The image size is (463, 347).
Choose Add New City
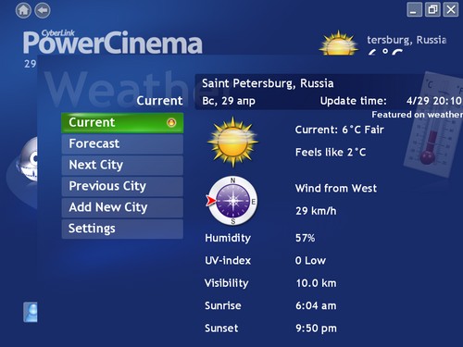122,208
